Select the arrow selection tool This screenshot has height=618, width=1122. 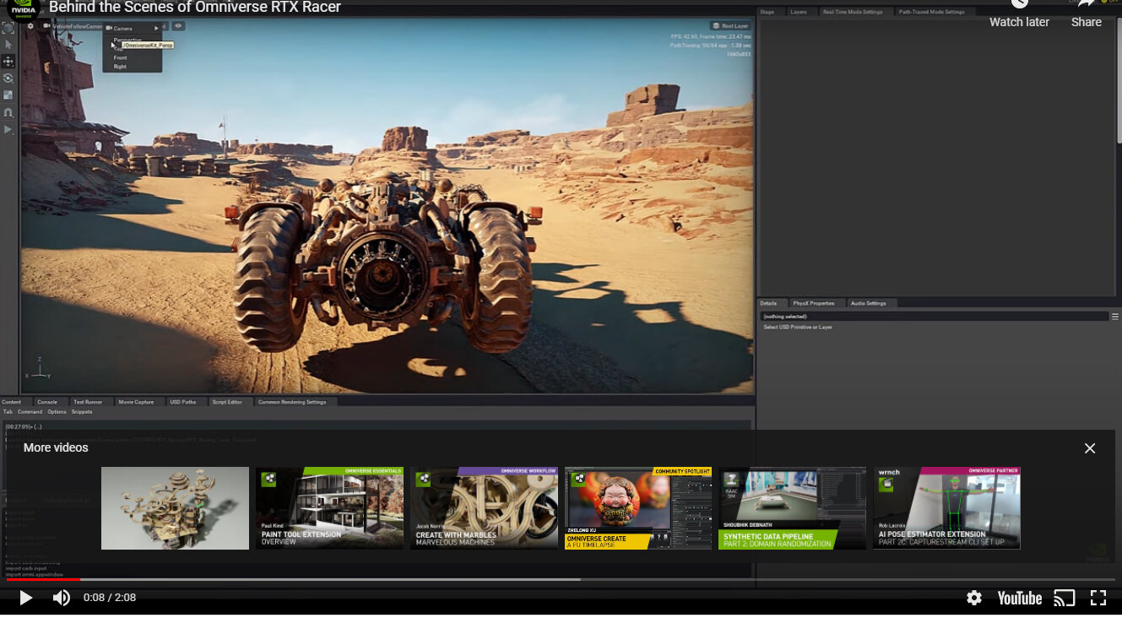[x=8, y=44]
